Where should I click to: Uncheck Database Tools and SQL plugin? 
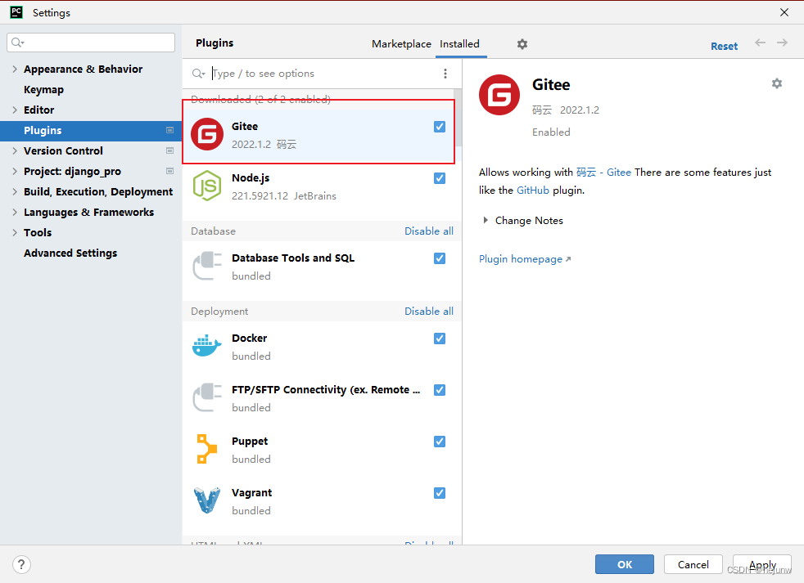pos(440,258)
